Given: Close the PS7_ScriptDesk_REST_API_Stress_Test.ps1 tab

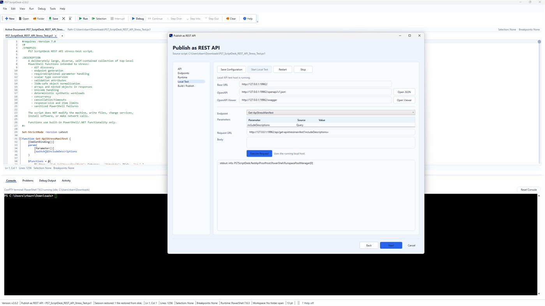Looking at the screenshot, I should (x=56, y=36).
